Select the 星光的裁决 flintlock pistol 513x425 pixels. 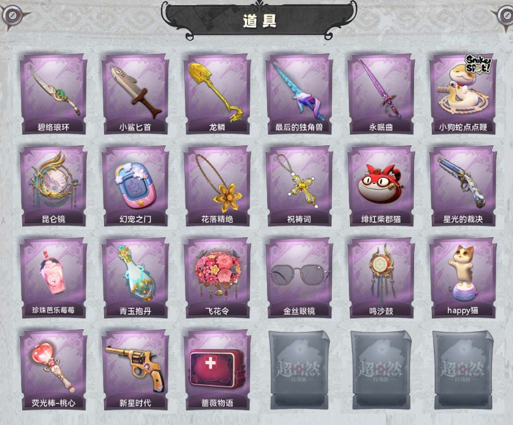click(x=463, y=186)
